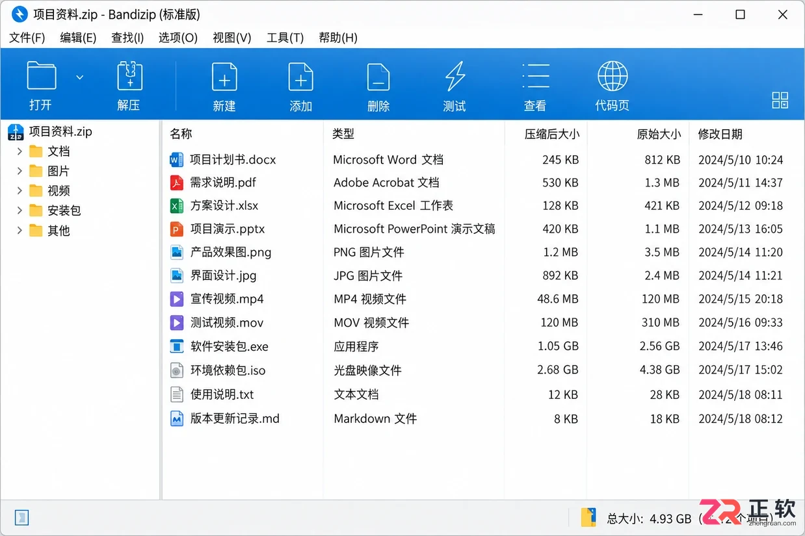Screen dimensions: 805x536
Task: Click the original size 310 MB
Action: coord(661,322)
